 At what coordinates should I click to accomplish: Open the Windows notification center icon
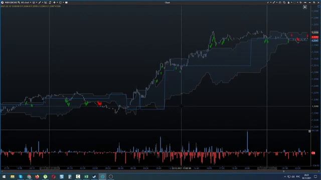point(315,176)
